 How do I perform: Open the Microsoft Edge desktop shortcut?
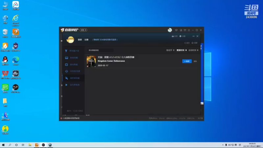(15, 61)
